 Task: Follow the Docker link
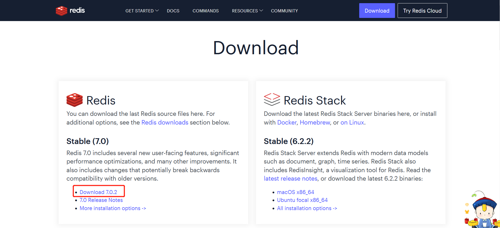click(x=287, y=122)
